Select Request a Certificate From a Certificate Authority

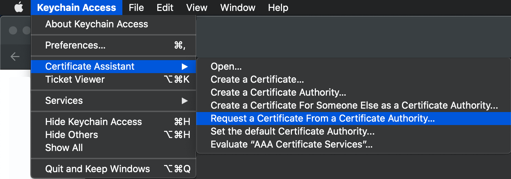[x=354, y=118]
